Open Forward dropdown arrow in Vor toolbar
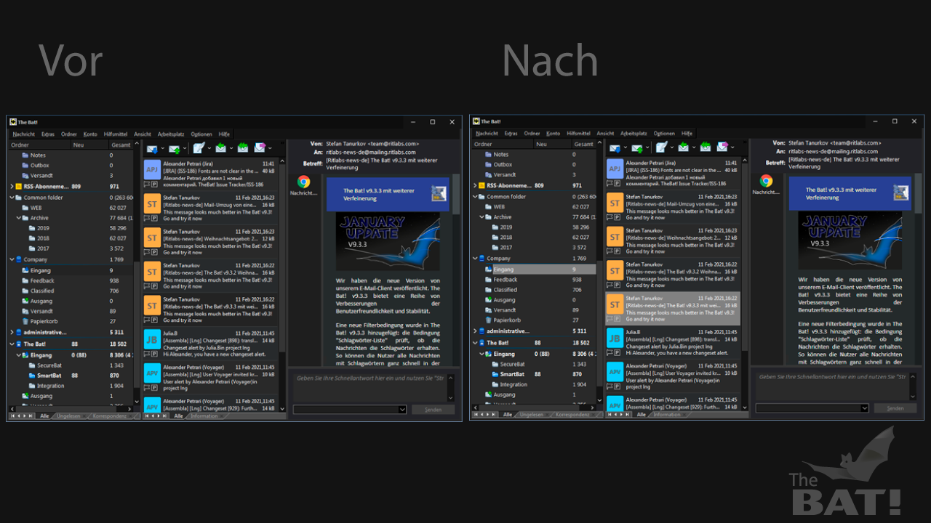The width and height of the screenshot is (931, 523). click(x=269, y=148)
